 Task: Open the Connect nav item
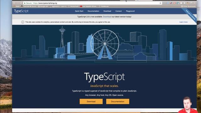[x=118, y=11]
